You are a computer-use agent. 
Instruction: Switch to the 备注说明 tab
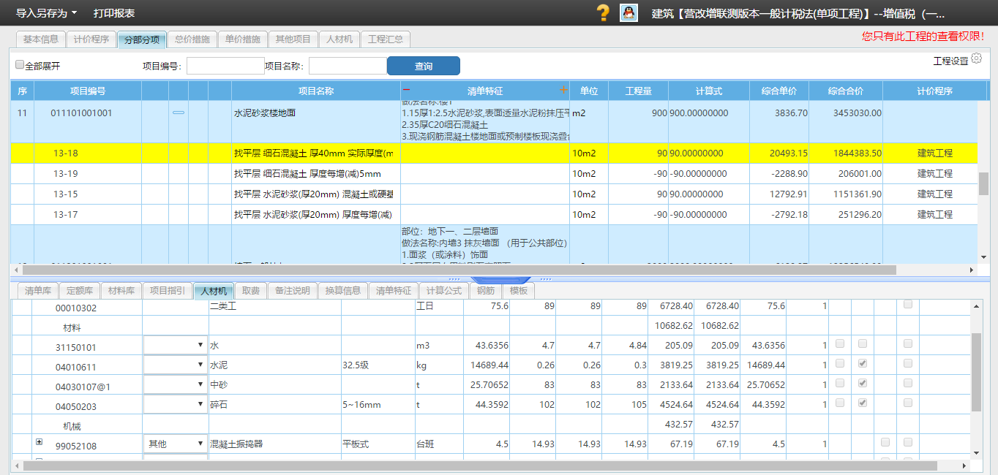(x=293, y=291)
